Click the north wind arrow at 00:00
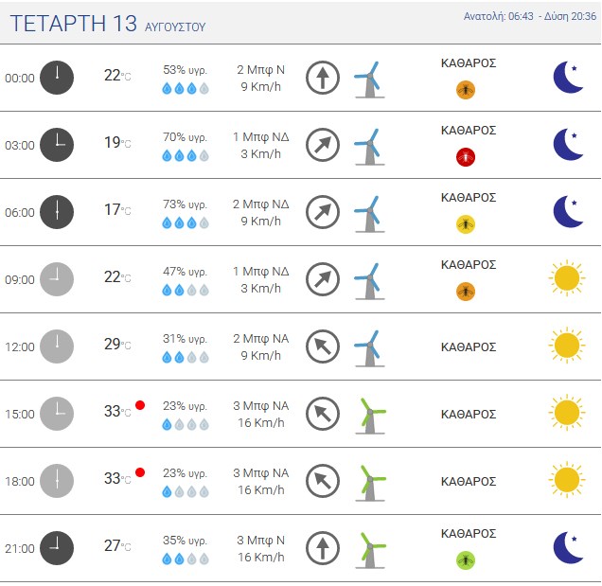Image resolution: width=602 pixels, height=586 pixels. pos(323,78)
